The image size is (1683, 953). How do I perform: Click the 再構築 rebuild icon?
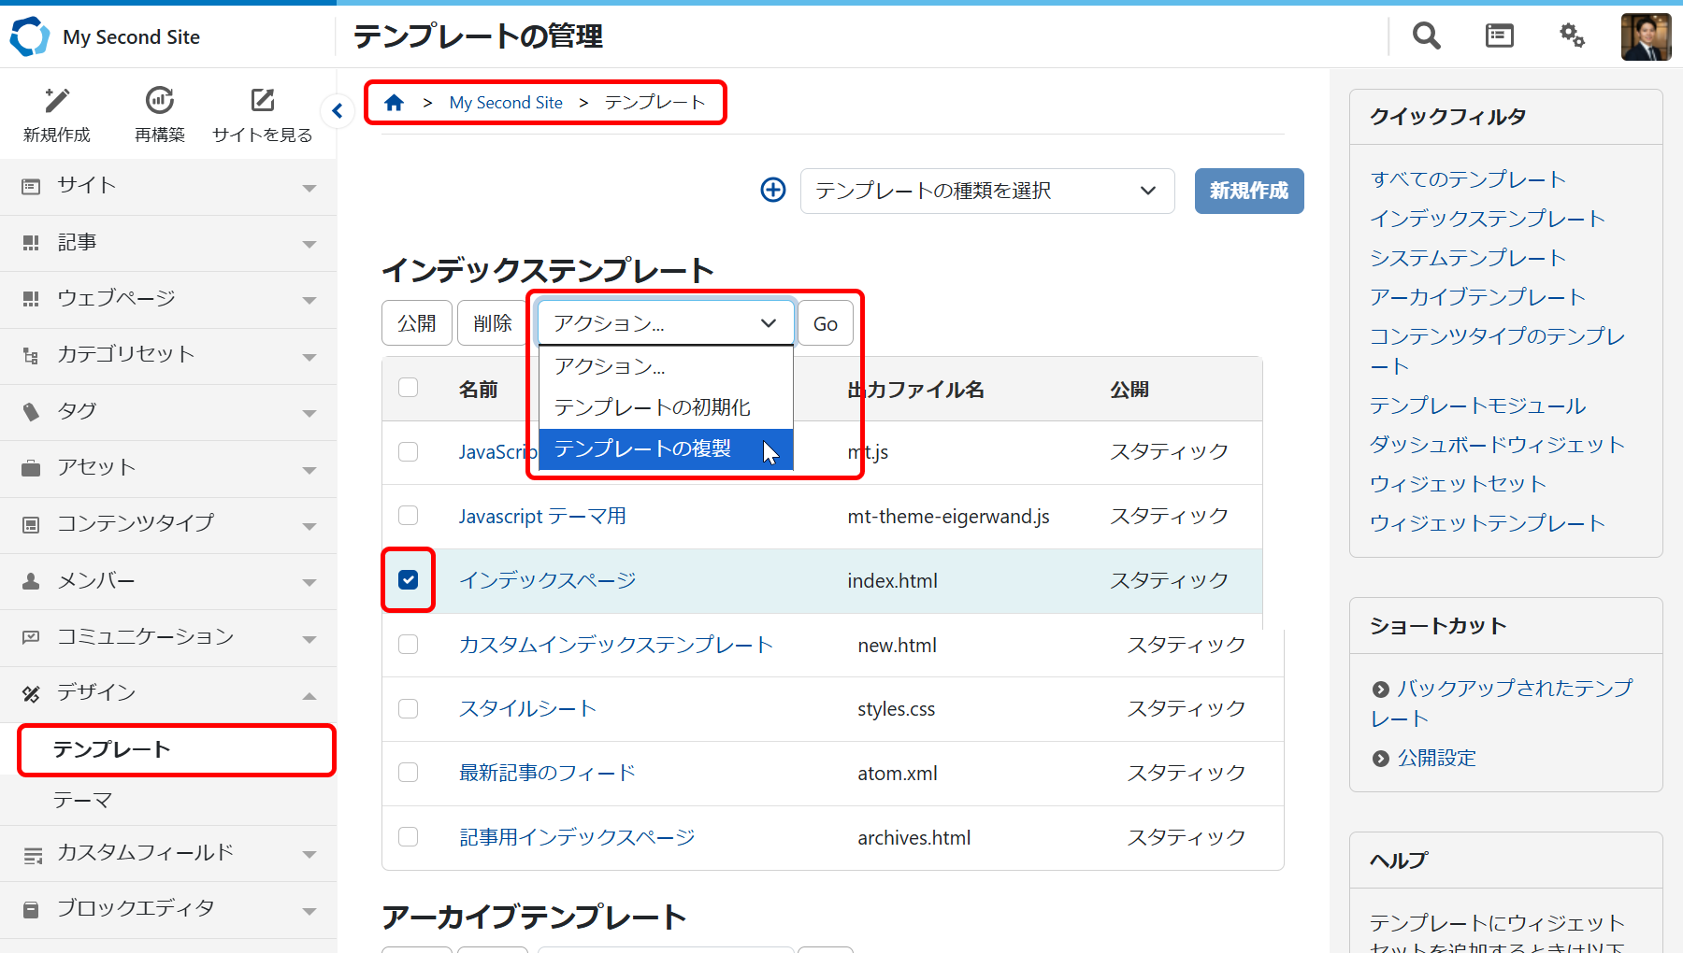click(x=160, y=101)
